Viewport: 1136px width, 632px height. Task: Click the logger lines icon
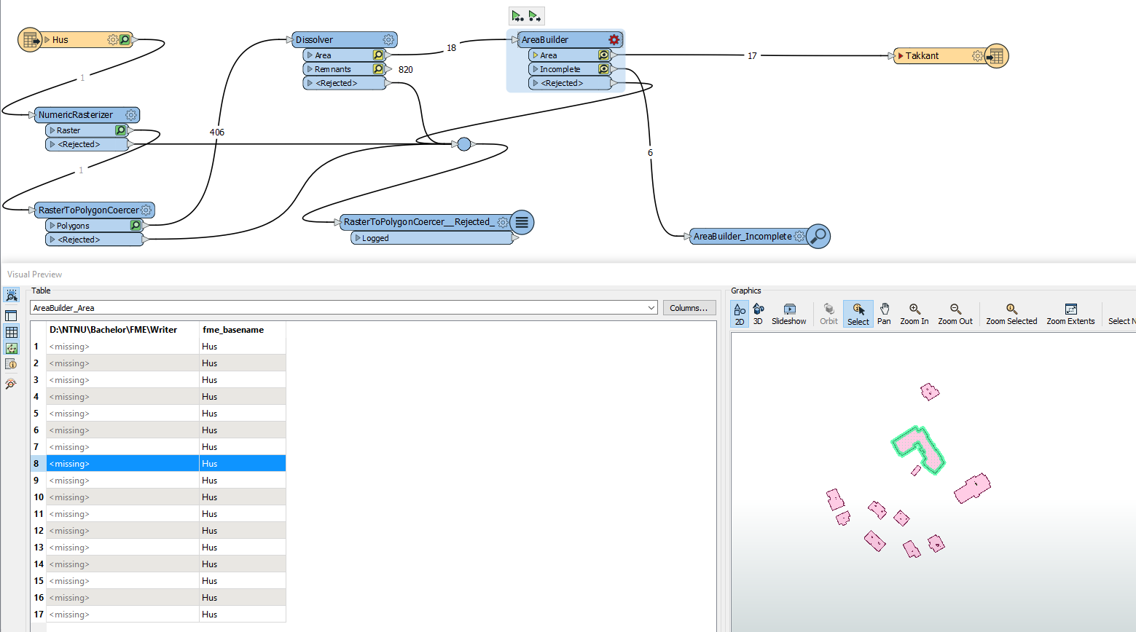tap(522, 222)
